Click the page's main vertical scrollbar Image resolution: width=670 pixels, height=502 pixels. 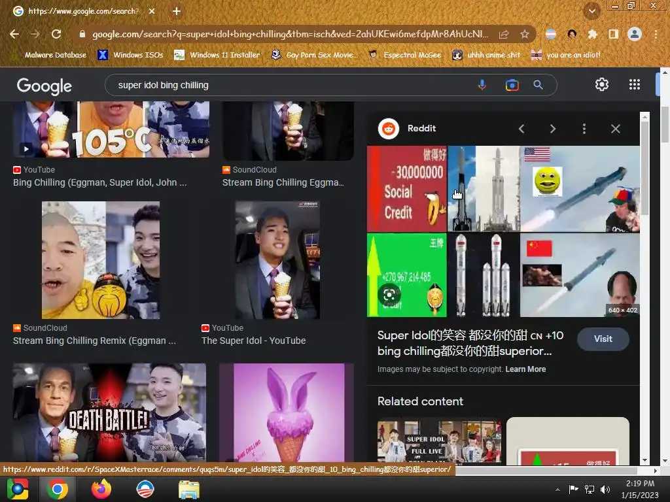point(665,124)
